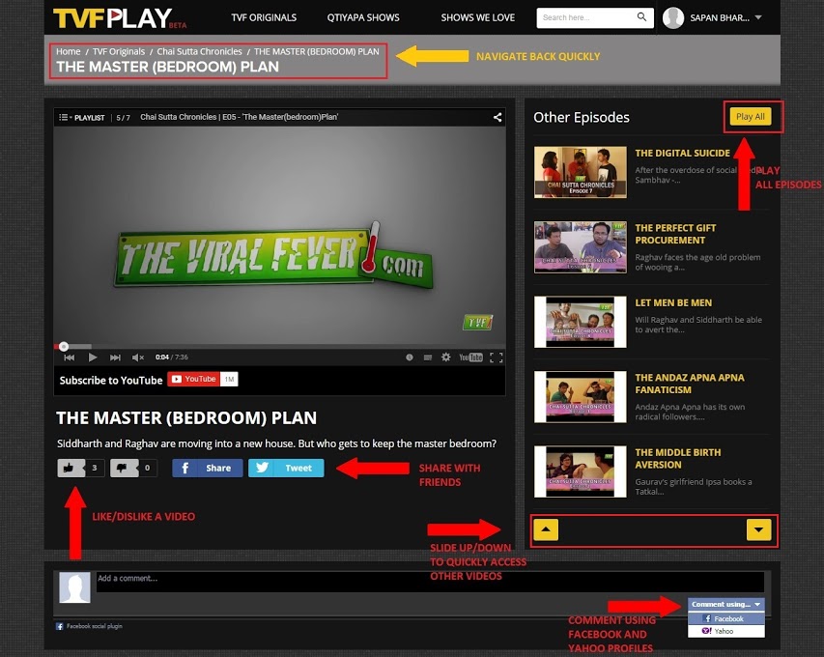Image resolution: width=824 pixels, height=657 pixels.
Task: Focus the 'Search here...' input field
Action: coord(586,17)
